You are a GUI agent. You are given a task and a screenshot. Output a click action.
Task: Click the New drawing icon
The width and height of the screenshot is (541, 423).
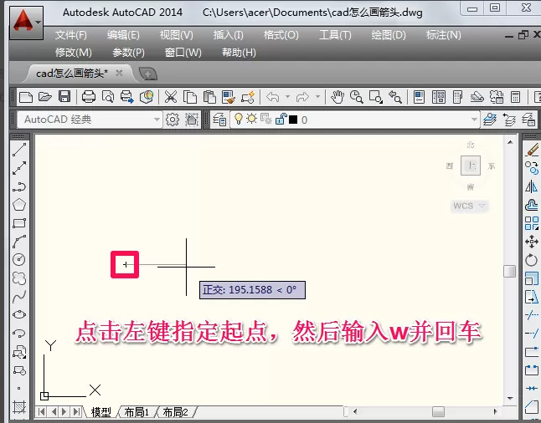click(26, 97)
